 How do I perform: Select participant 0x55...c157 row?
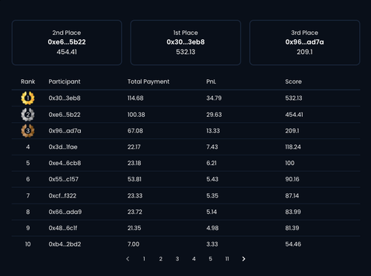[x=185, y=179]
